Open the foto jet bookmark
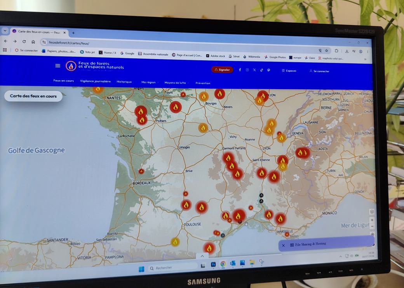 point(87,52)
